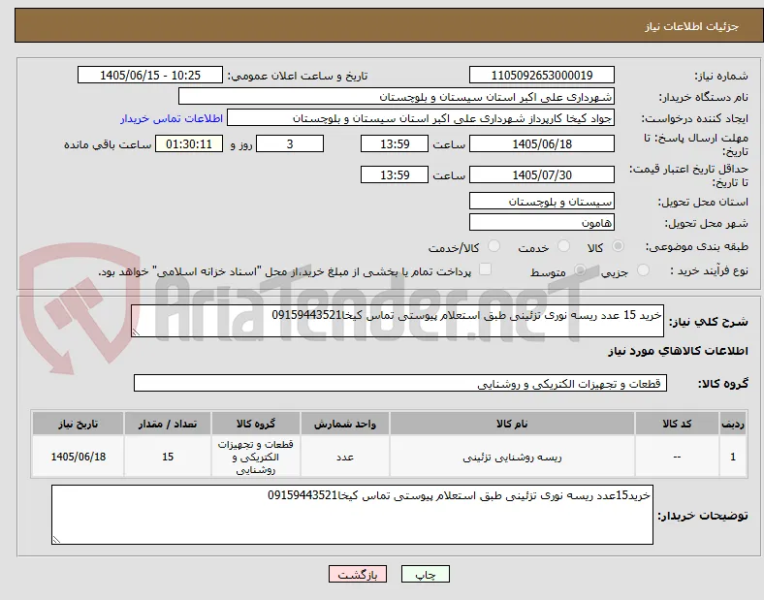Click the ردیف column header
Screen dimensions: 764x600
733,424
